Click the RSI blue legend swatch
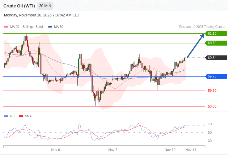This screenshot has width=228, height=155. click(x=6, y=116)
